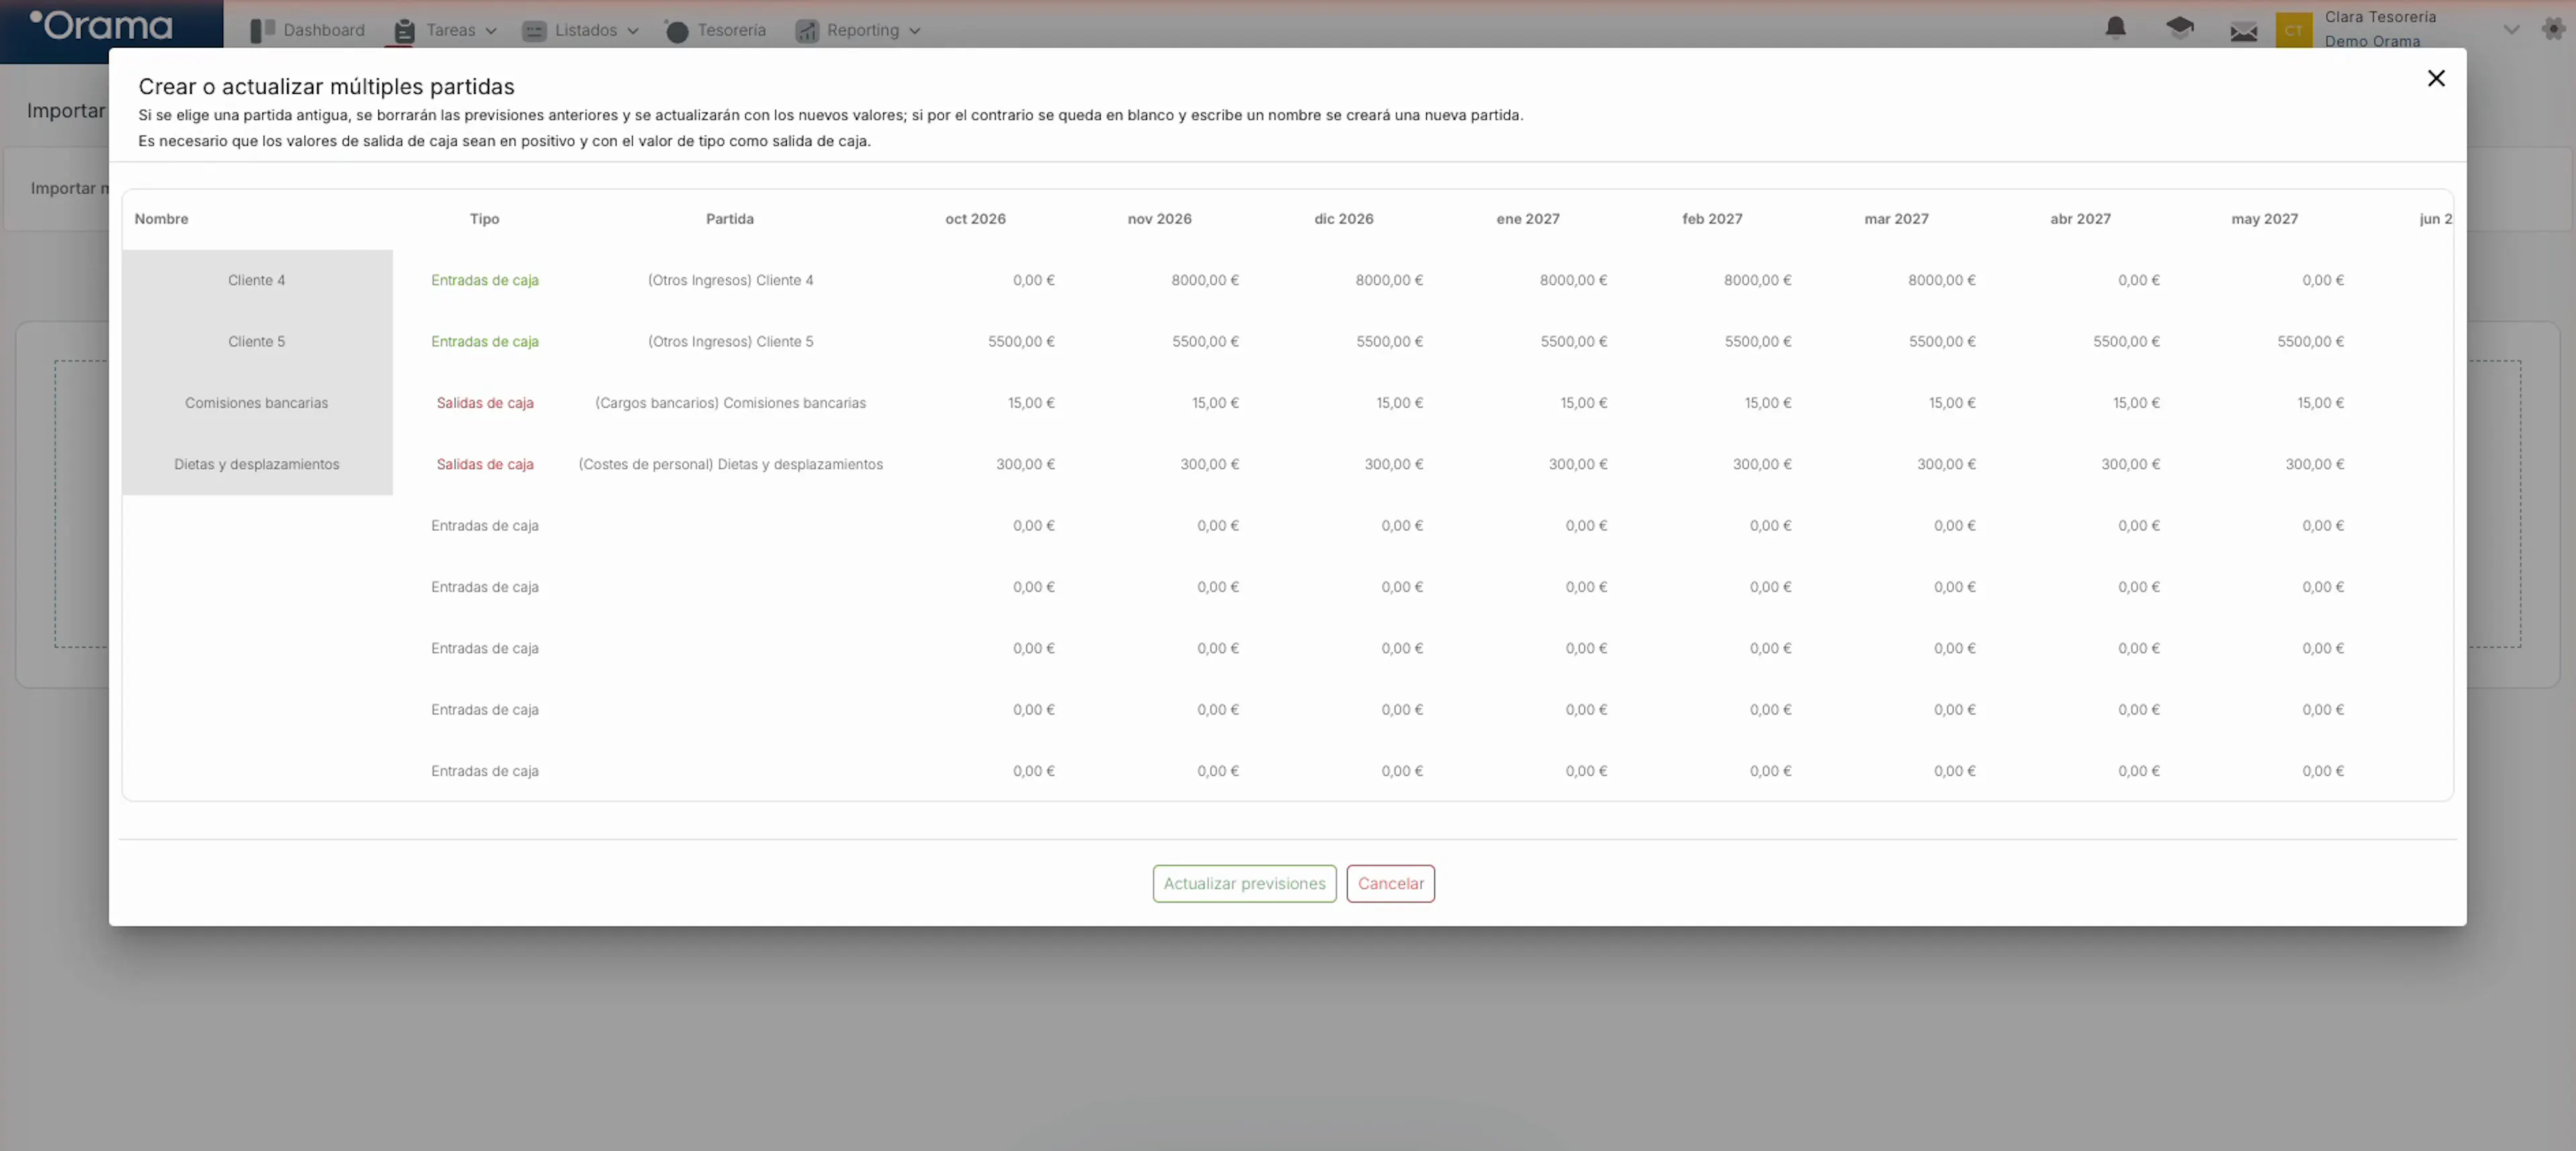
Task: Edit Dietas ene 2027 value 300,00 €
Action: click(1577, 465)
